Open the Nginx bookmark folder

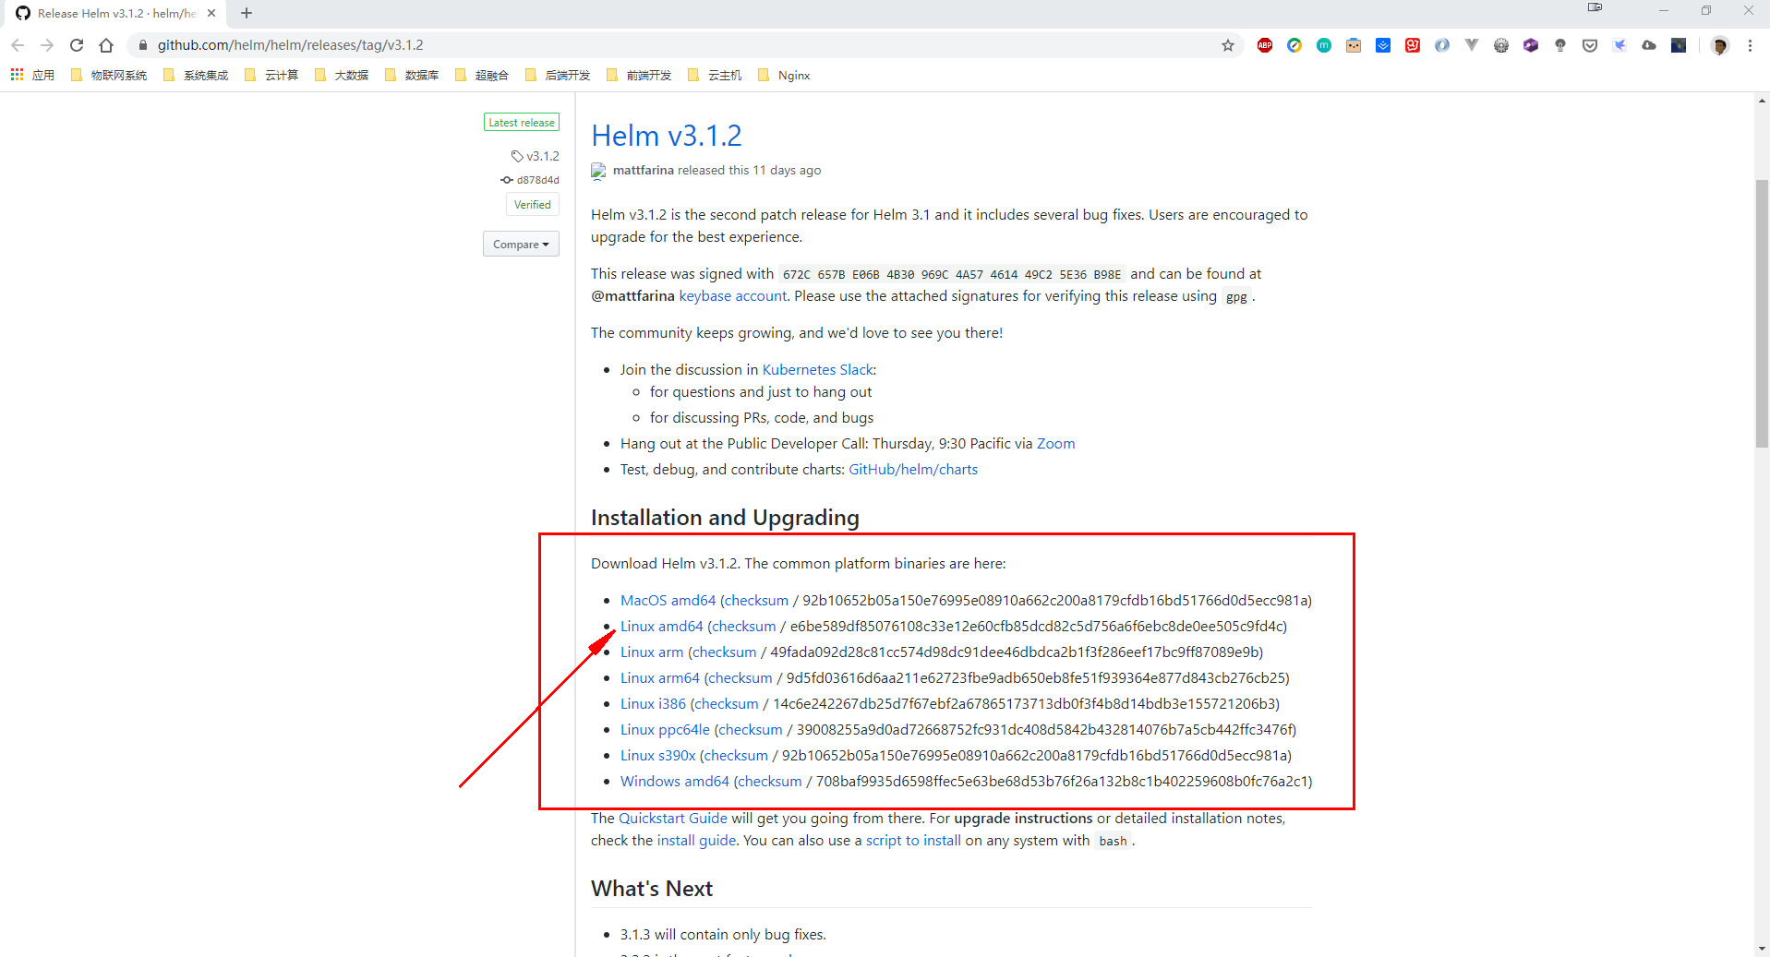pyautogui.click(x=784, y=76)
